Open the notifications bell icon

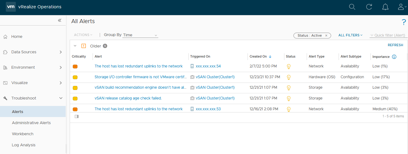pos(385,7)
